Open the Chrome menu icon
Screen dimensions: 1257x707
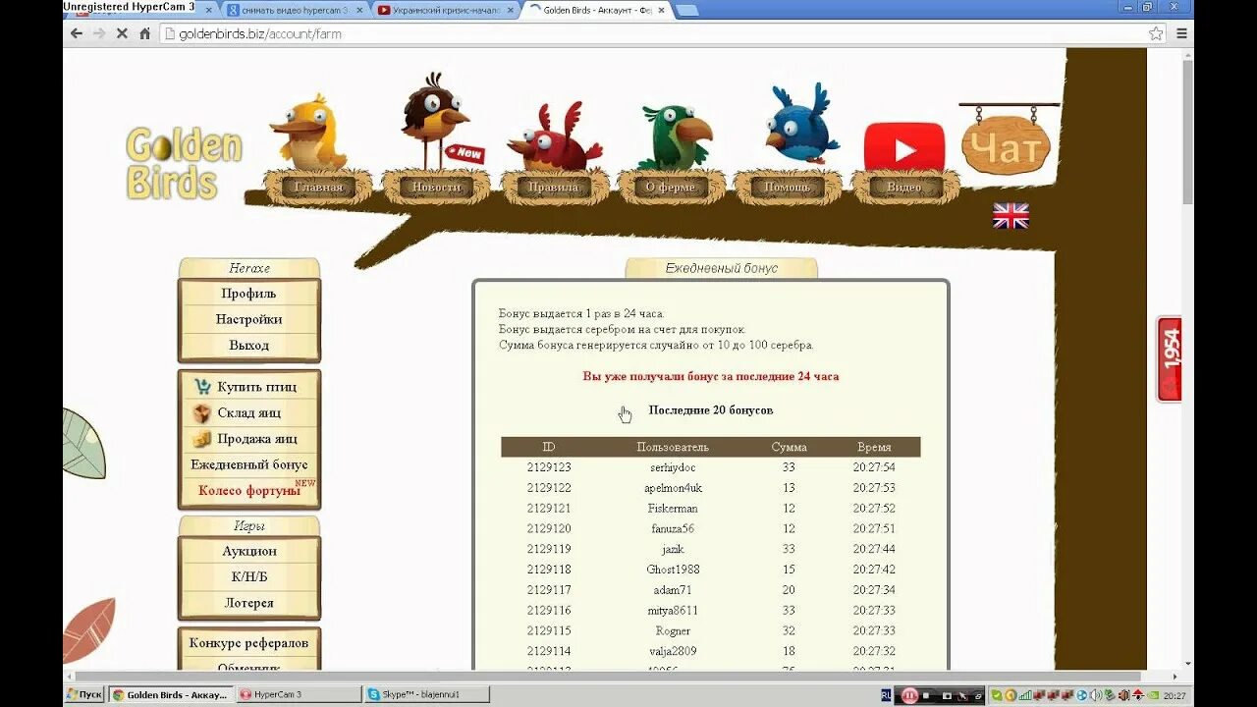pos(1181,33)
